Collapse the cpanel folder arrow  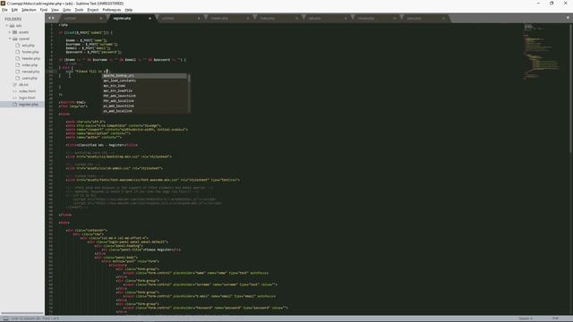click(x=10, y=38)
